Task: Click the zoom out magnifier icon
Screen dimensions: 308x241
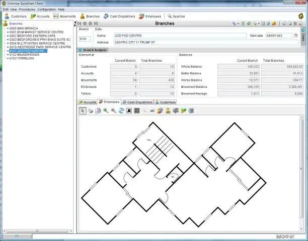Action: [x=114, y=110]
